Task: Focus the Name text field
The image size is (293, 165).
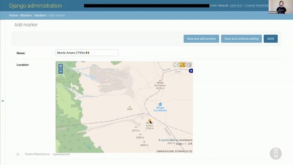Action: 87,53
